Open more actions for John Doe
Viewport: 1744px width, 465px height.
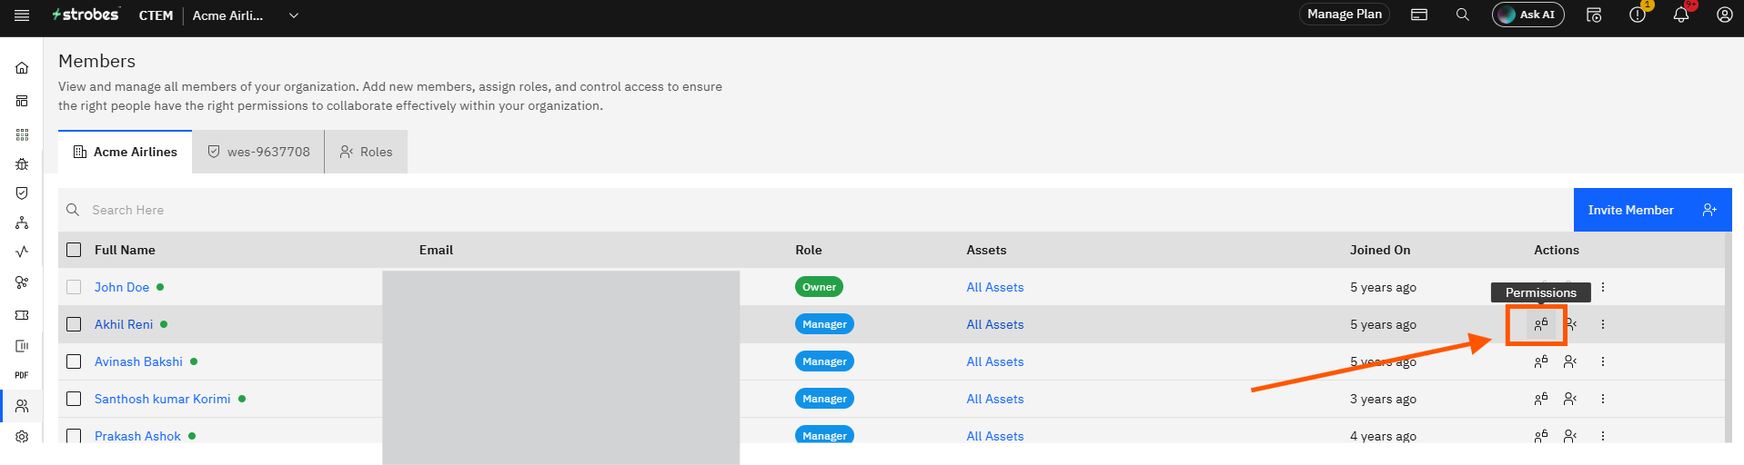1603,287
